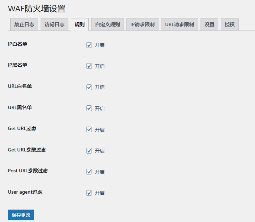Uncheck the Get URL过滤 checkbox
255x222 pixels.
click(89, 130)
